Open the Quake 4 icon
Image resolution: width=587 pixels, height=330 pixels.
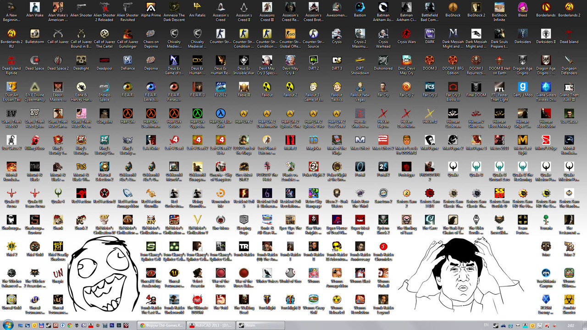click(58, 196)
